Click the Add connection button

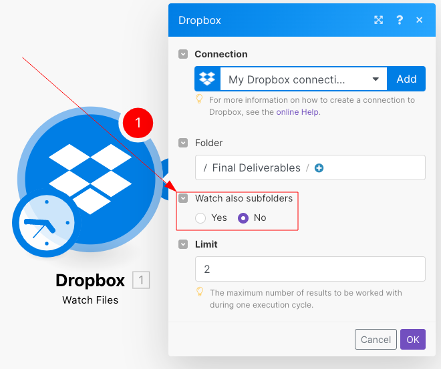[406, 79]
